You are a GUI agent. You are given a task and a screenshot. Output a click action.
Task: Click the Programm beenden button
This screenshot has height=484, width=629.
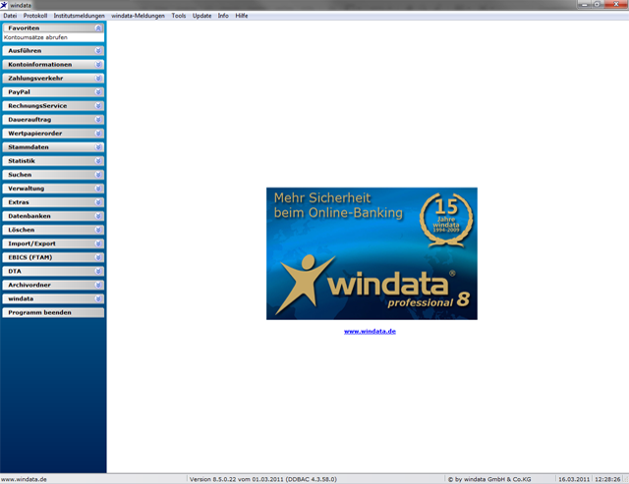coord(53,312)
